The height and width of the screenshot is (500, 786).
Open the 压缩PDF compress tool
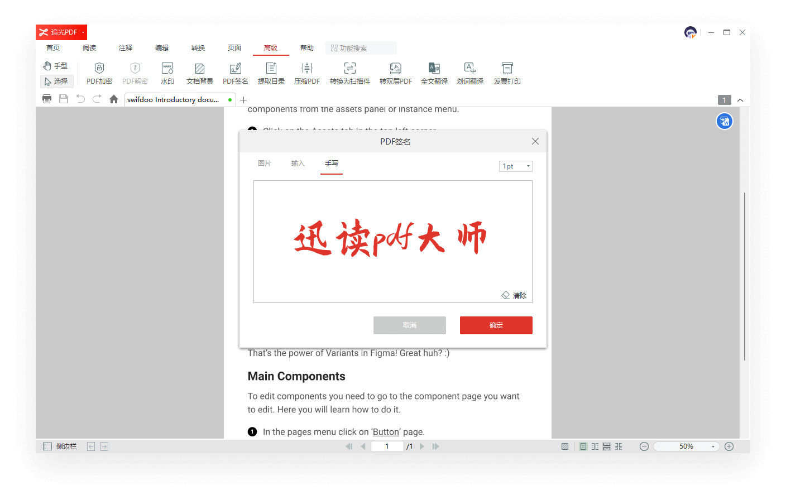[306, 69]
